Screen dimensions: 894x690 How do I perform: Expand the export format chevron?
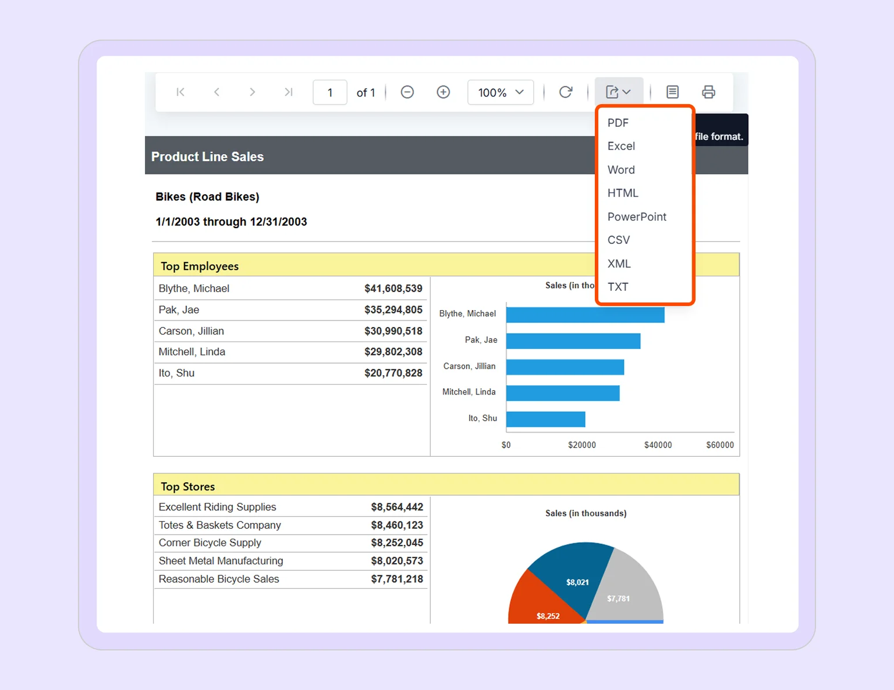(627, 92)
